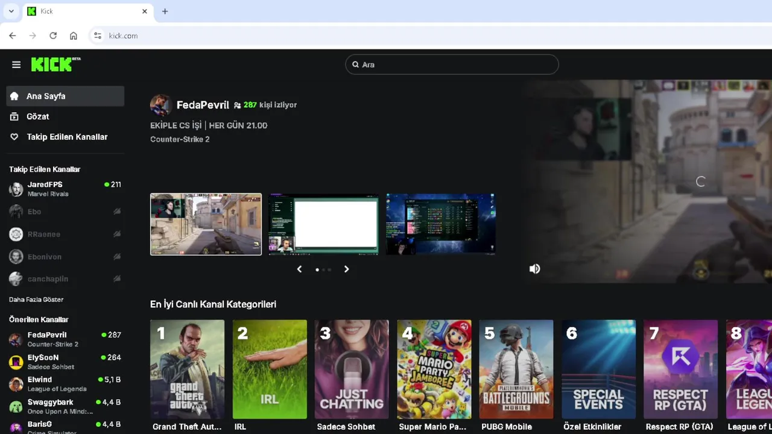Open PUBG Mobile category card
This screenshot has width=772, height=434.
516,369
